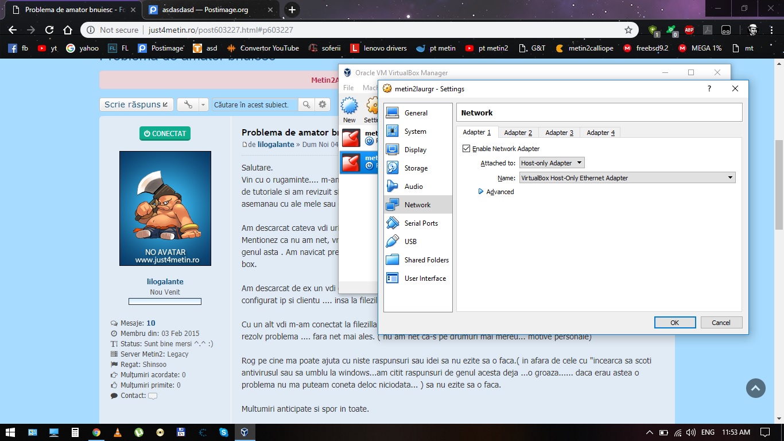The width and height of the screenshot is (784, 441).
Task: Switch to the Postimage.org browser tab
Action: tap(211, 10)
